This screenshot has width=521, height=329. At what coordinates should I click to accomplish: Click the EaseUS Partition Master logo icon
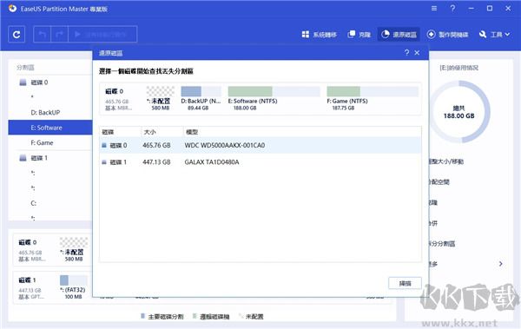[13, 9]
